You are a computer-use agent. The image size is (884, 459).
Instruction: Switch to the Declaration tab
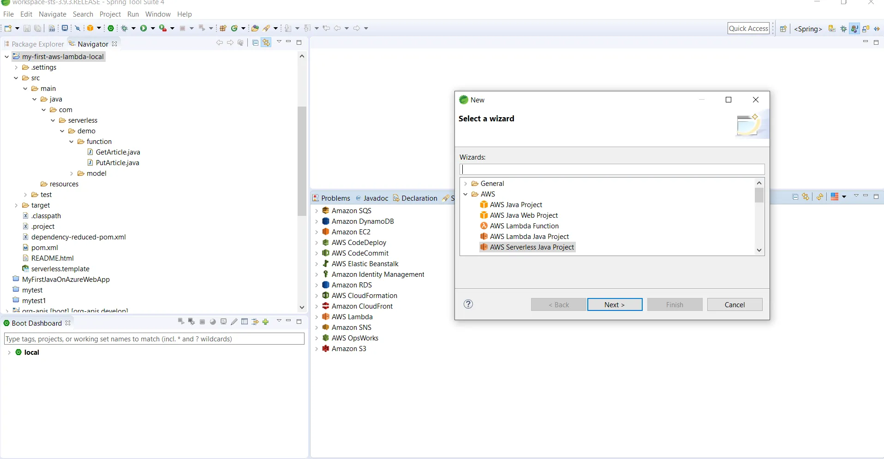[x=415, y=198]
